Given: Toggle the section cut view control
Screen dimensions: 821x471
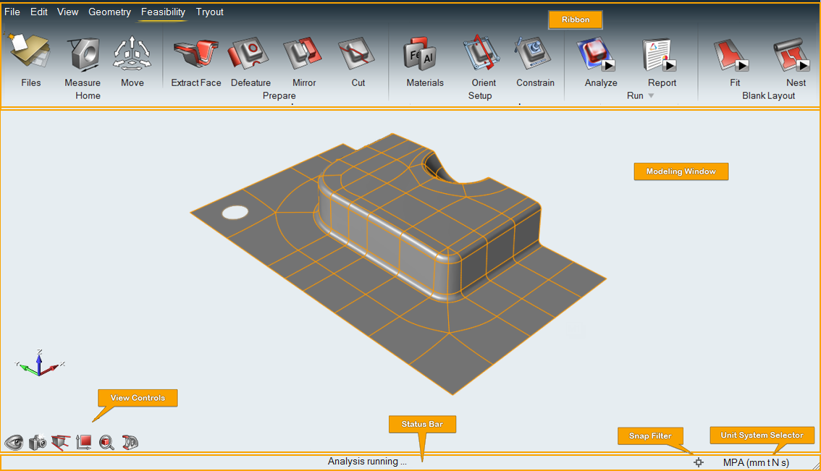Looking at the screenshot, I should click(61, 442).
